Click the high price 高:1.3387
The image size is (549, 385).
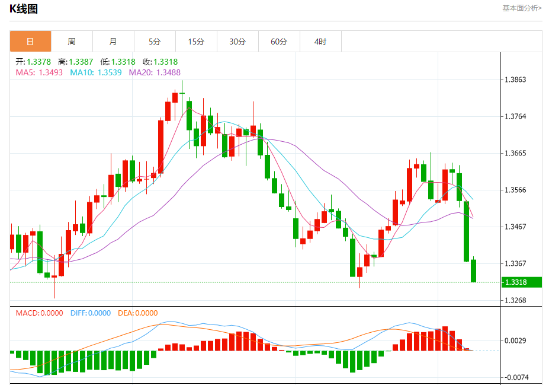tap(76, 62)
